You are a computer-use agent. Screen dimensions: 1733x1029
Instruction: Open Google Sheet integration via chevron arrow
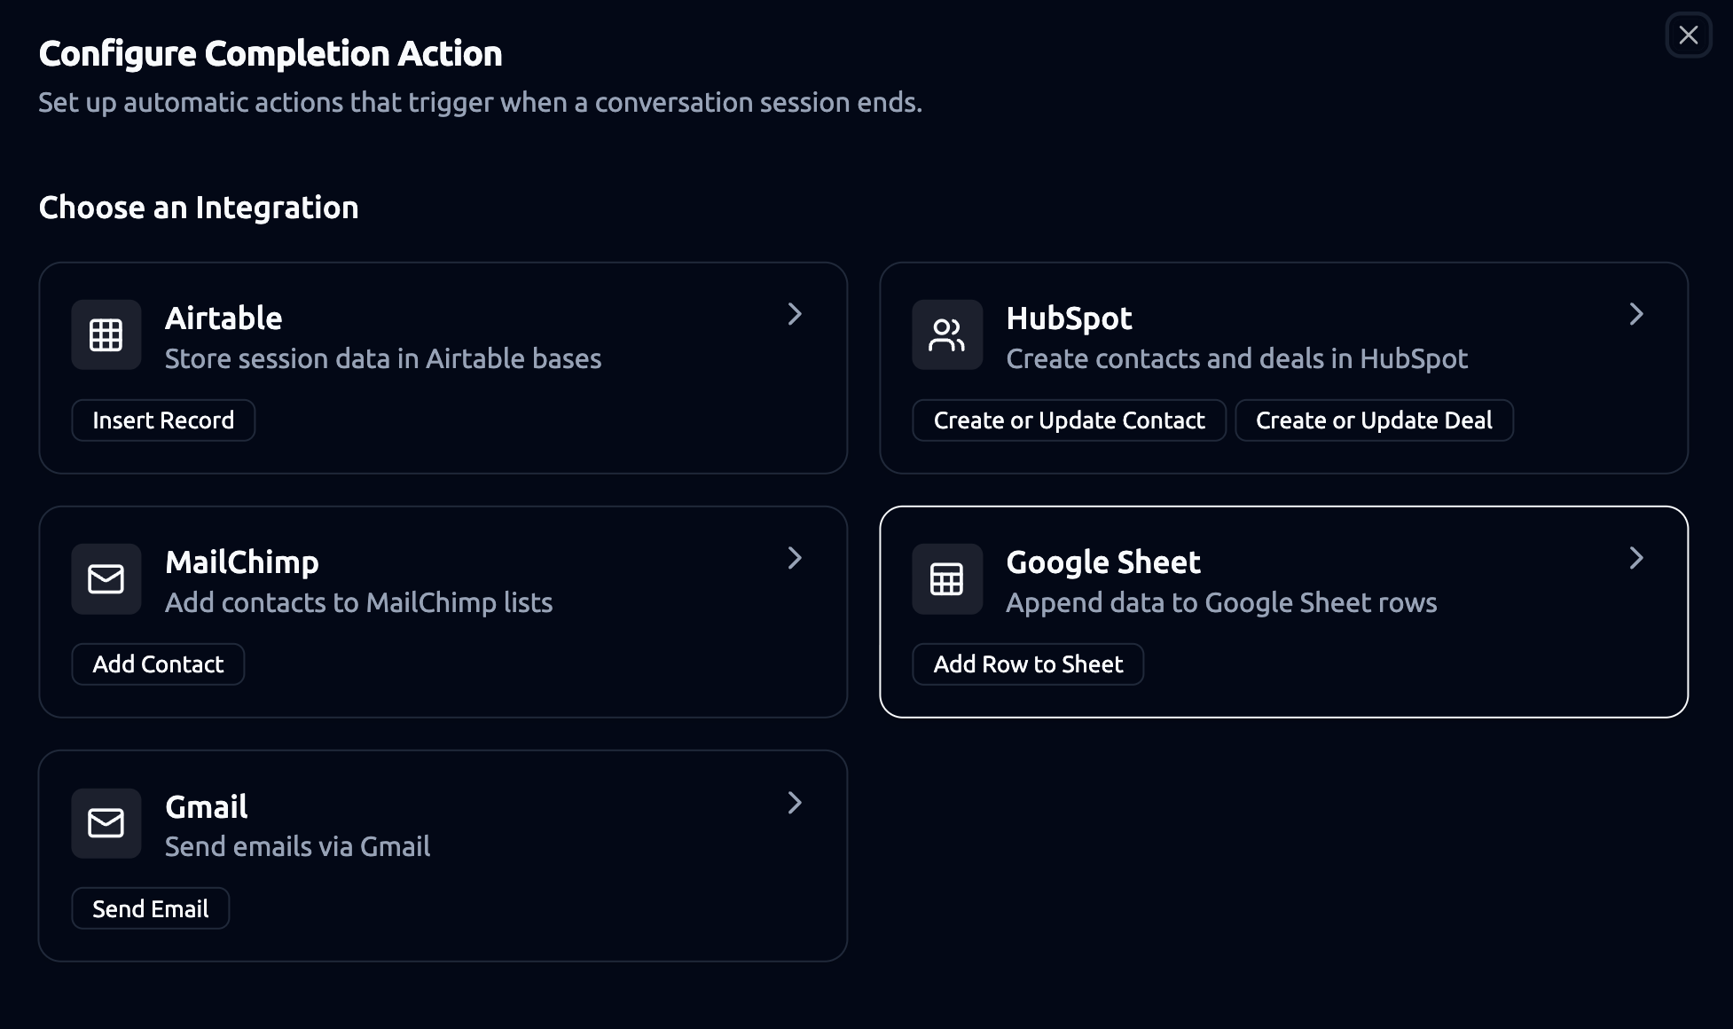point(1636,558)
